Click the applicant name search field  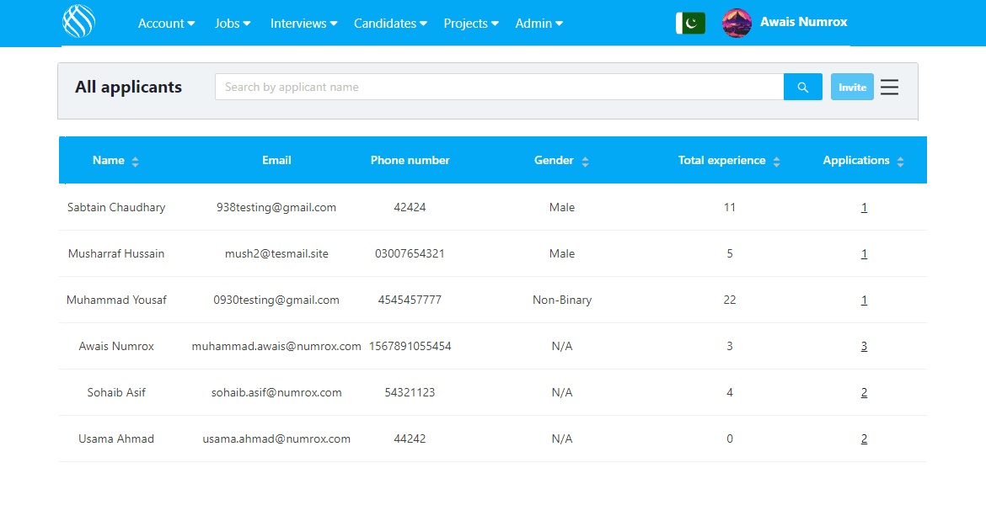point(499,88)
